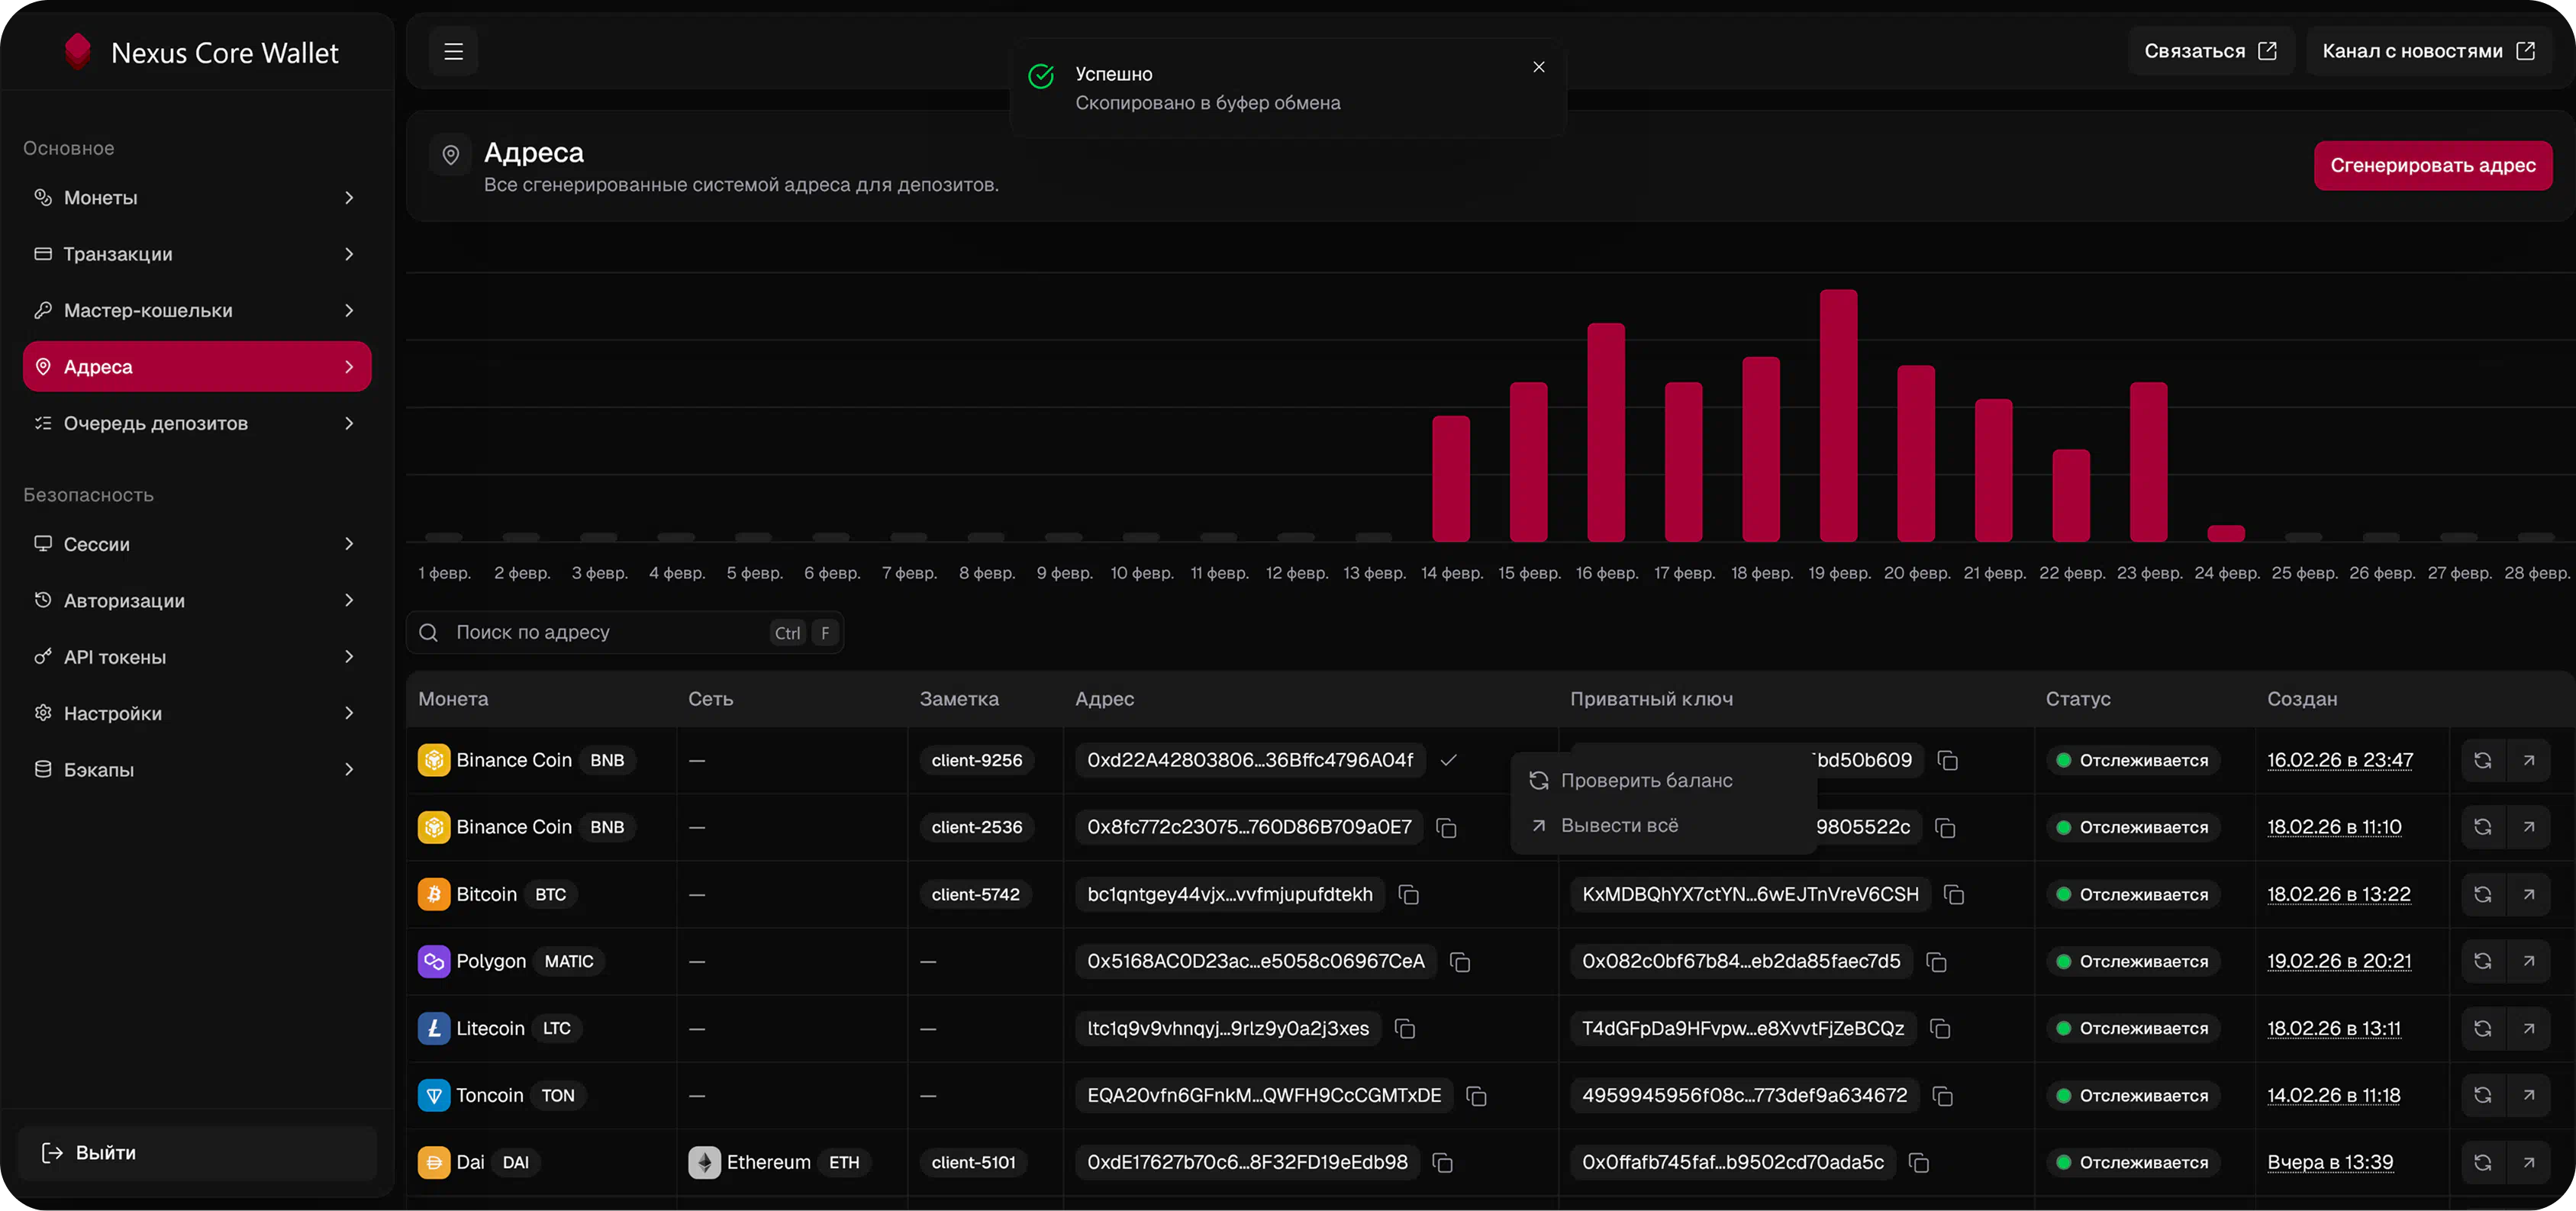
Task: Select Проверить баланс from context menu
Action: (1645, 781)
